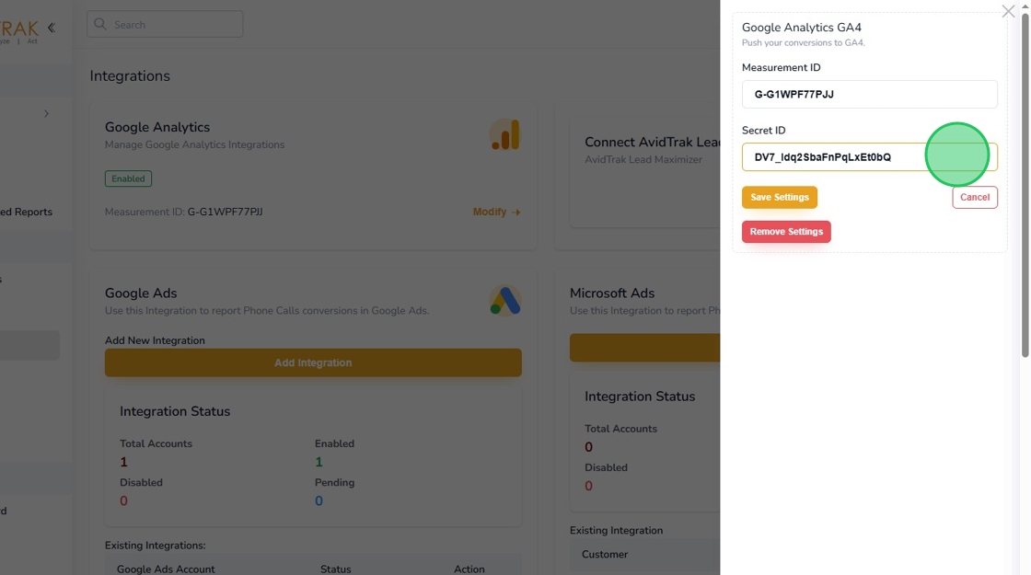Open Modify link for Google Analytics
Screen dimensions: 1031x575
tap(496, 212)
